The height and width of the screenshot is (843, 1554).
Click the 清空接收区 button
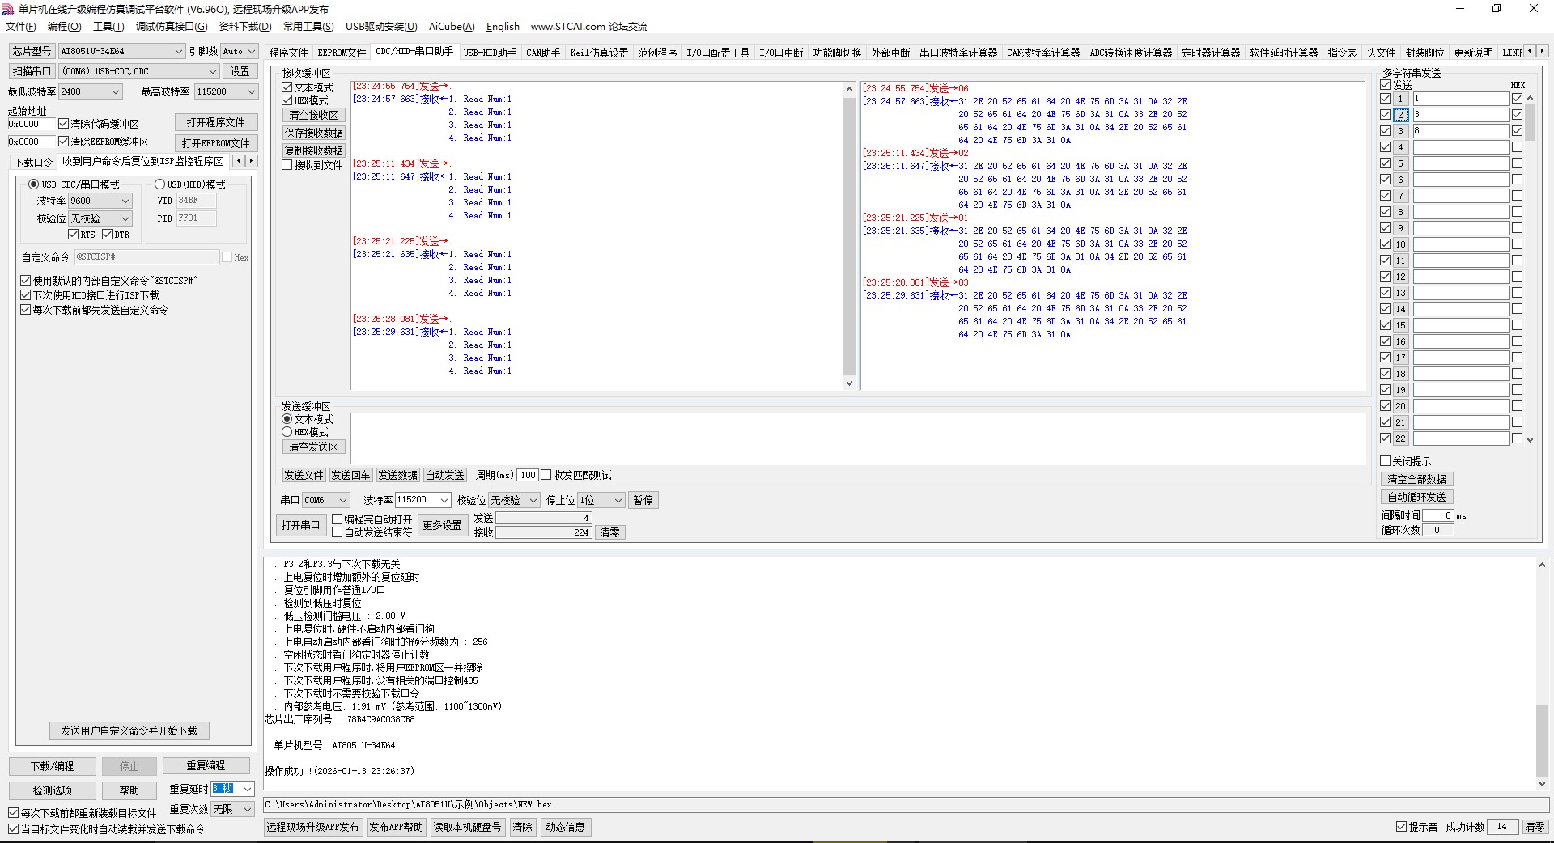pyautogui.click(x=314, y=116)
